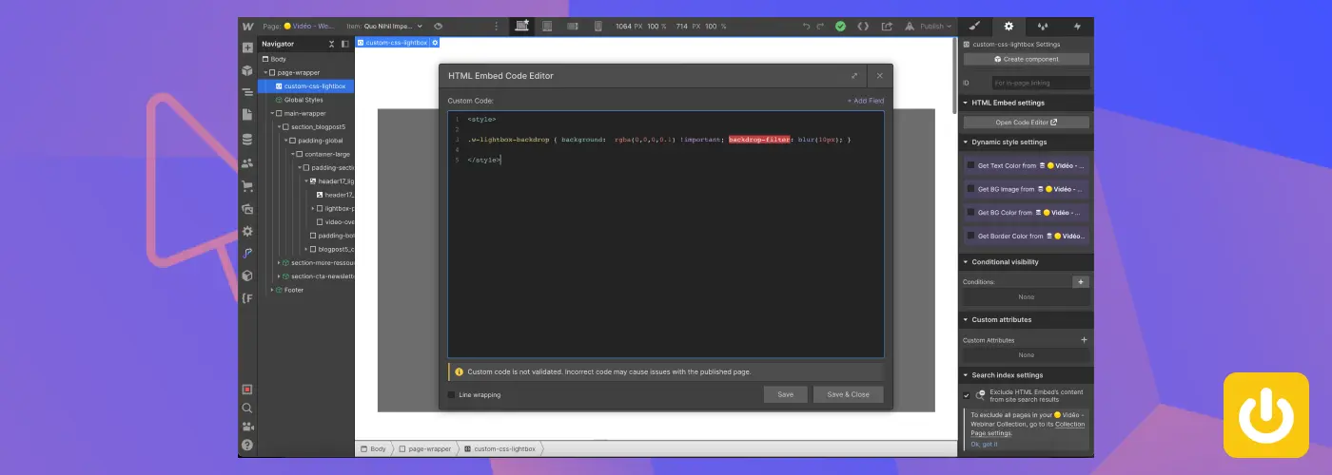Switch to the Interactions lightning tab

tap(1077, 26)
